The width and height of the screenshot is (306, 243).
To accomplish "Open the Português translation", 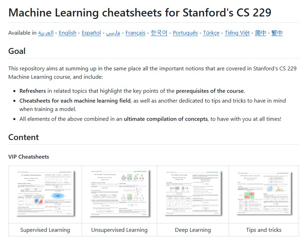I will [185, 33].
